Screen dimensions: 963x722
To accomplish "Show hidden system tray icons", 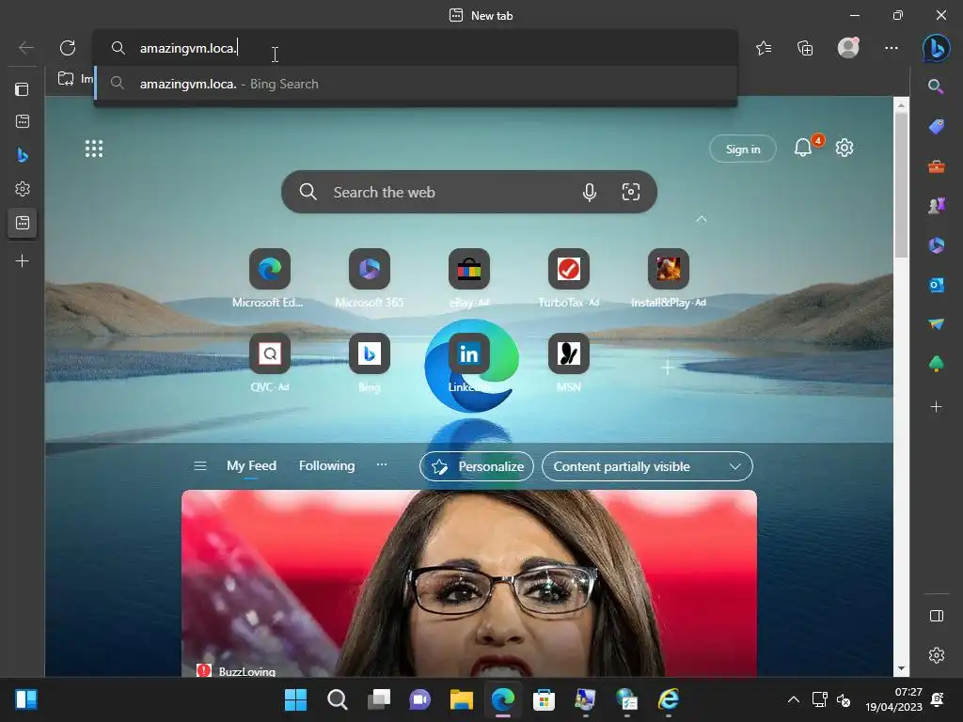I will tap(794, 699).
